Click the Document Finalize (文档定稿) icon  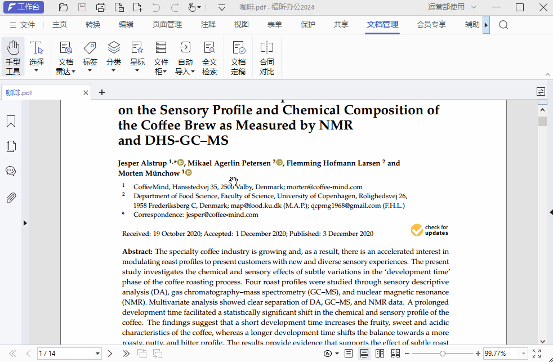tap(238, 57)
